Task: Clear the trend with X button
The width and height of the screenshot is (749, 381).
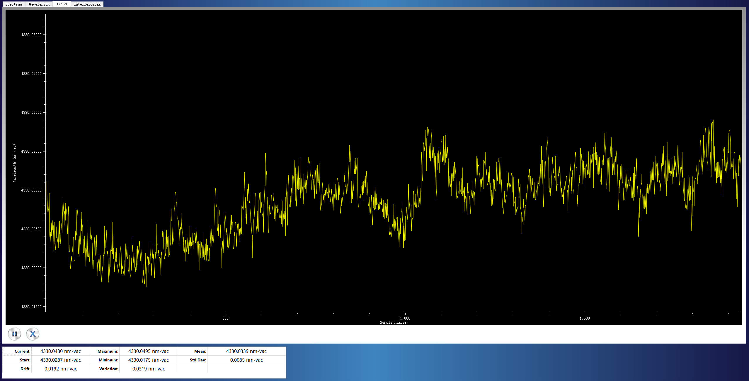Action: pos(33,334)
